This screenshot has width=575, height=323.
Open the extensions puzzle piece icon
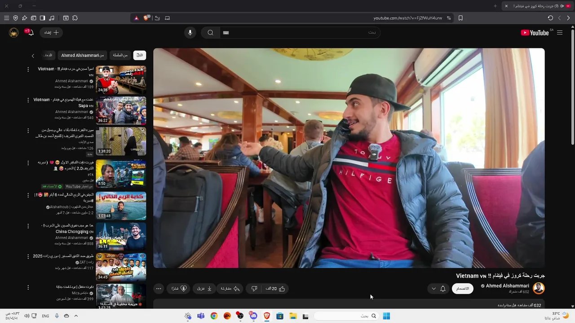(x=75, y=18)
